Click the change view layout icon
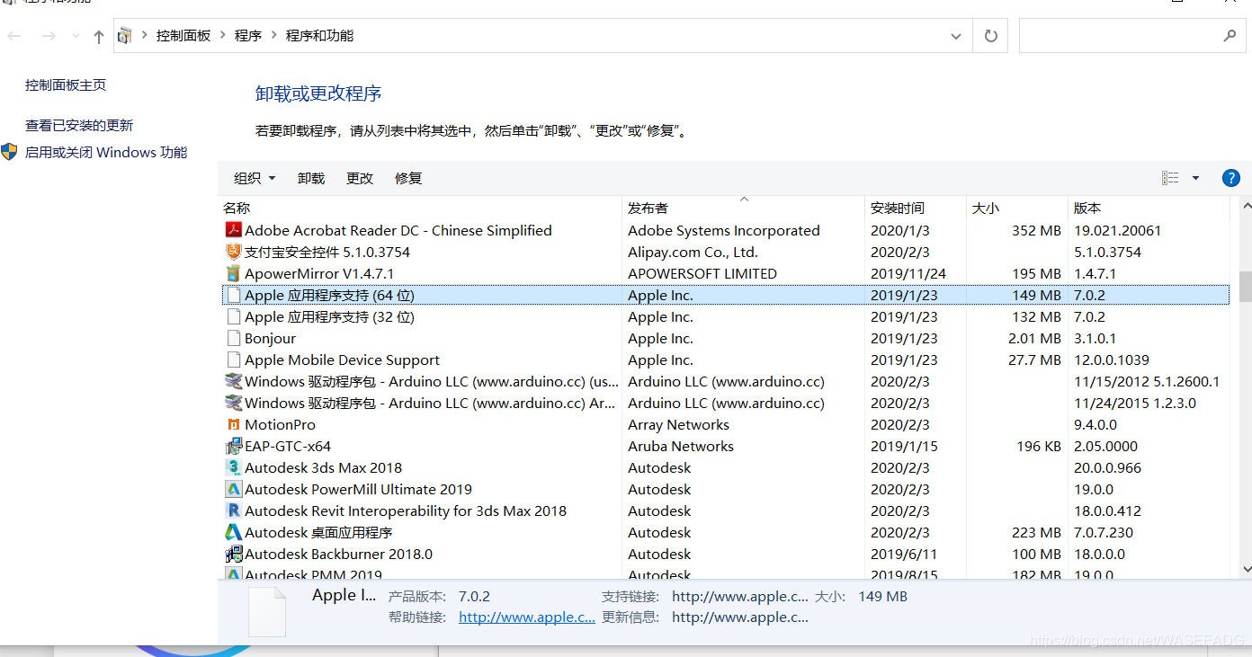The image size is (1252, 657). point(1170,178)
